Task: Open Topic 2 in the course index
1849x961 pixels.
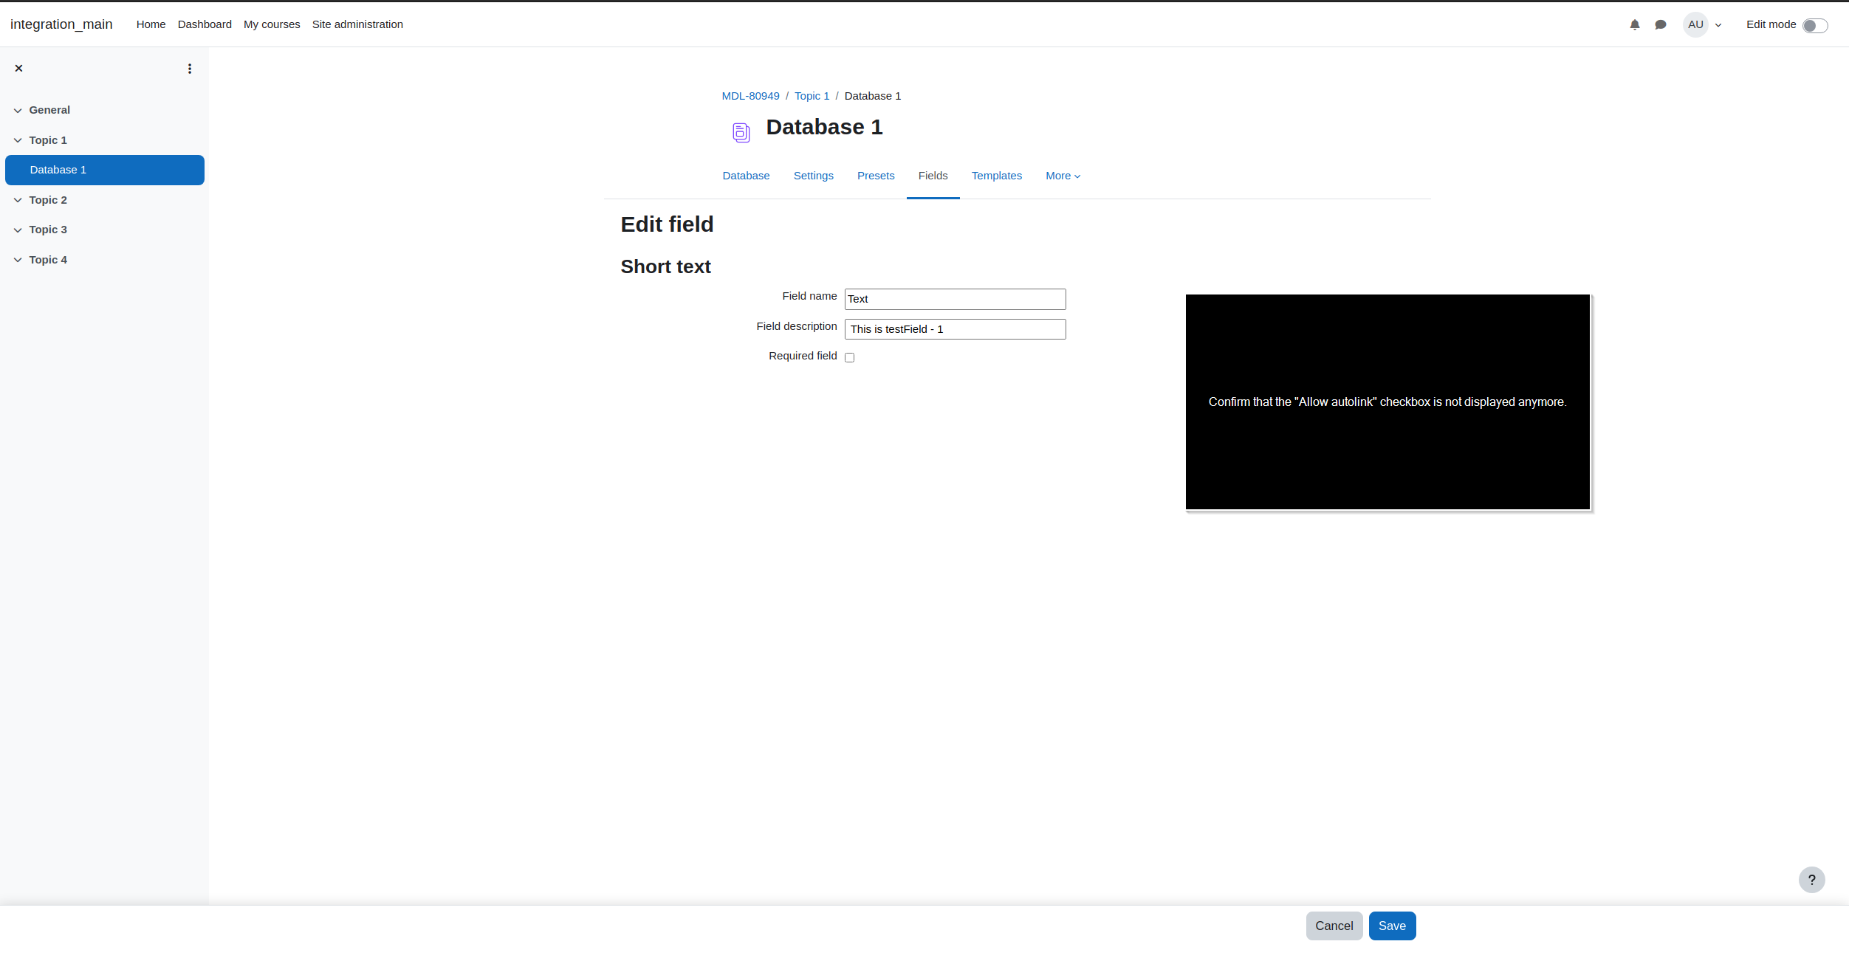Action: (48, 200)
